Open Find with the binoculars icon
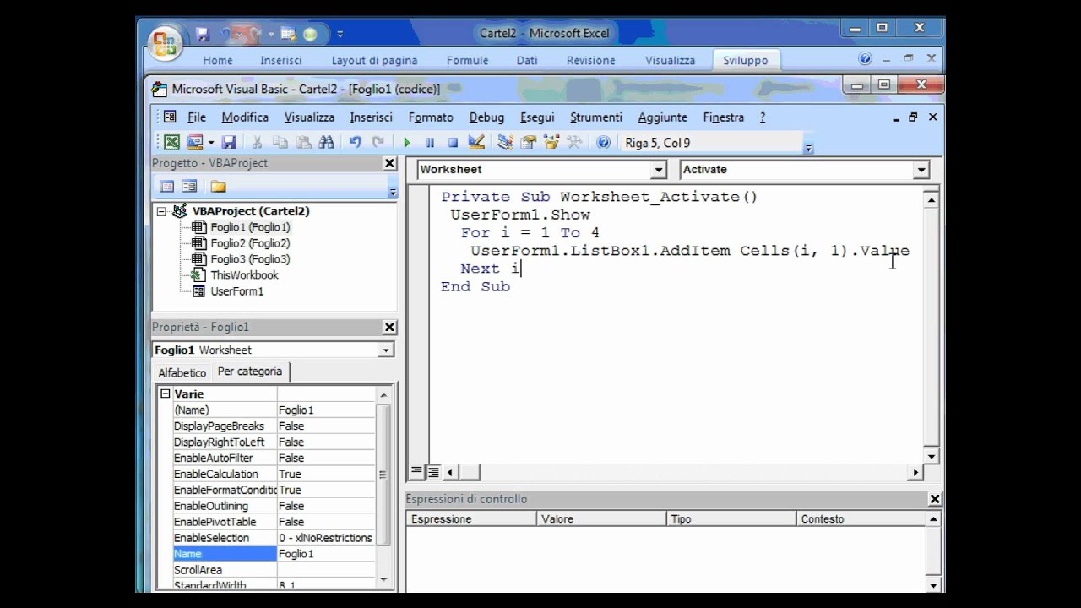 [326, 143]
